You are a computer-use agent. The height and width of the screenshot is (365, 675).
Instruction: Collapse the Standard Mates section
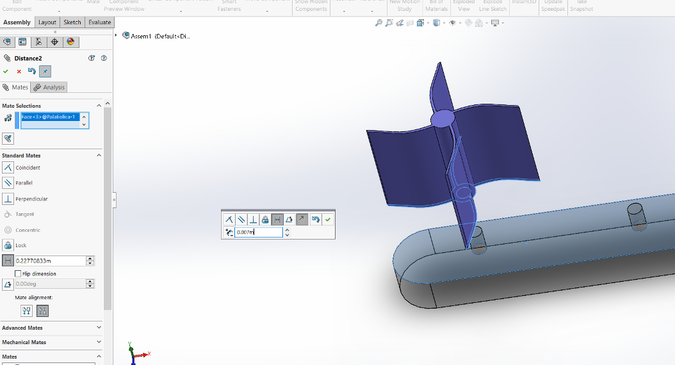click(99, 155)
